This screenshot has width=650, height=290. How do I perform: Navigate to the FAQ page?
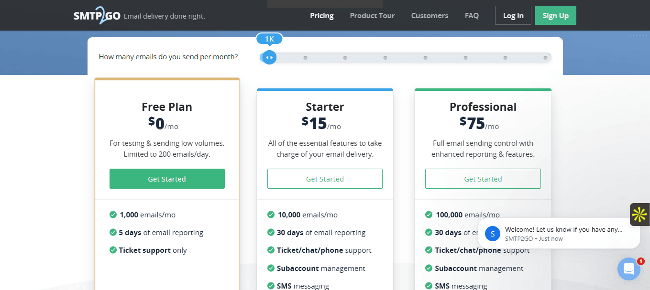point(472,16)
